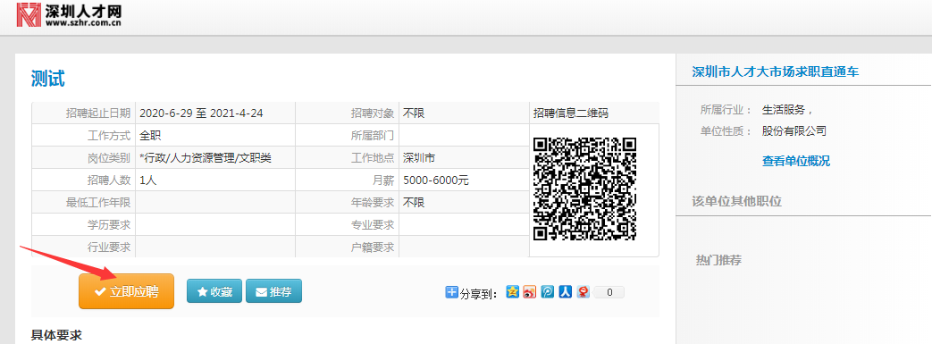Viewport: 932px width, 344px height.
Task: Click the 分享到 label
Action: pyautogui.click(x=478, y=293)
